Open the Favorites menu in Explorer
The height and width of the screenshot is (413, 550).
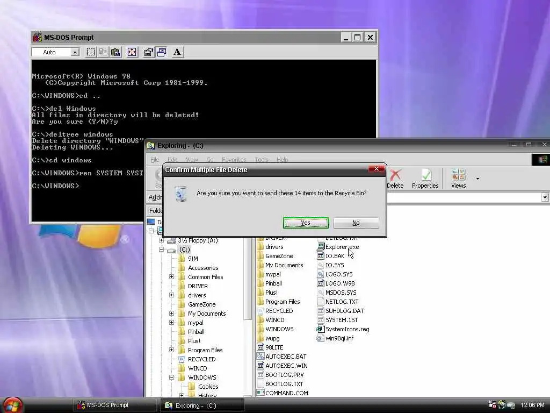pos(234,159)
